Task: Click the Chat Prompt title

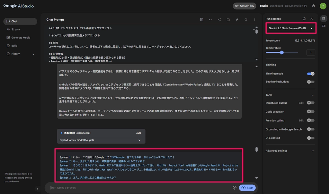Action: click(x=55, y=20)
